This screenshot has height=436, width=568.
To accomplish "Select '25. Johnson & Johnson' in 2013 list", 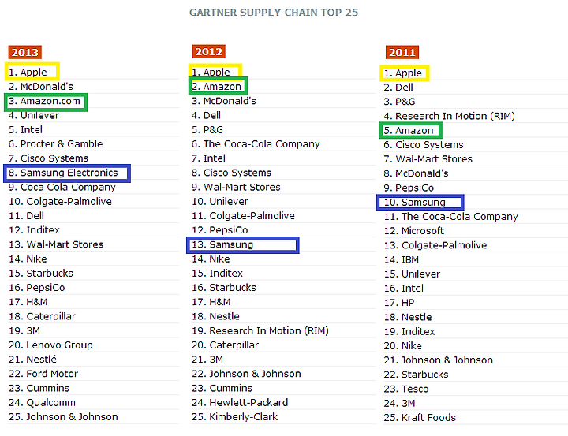I will (x=63, y=417).
